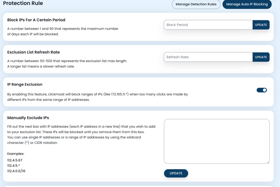
Task: Click the Block IPs For A Certain Period heading
Action: pos(36,20)
